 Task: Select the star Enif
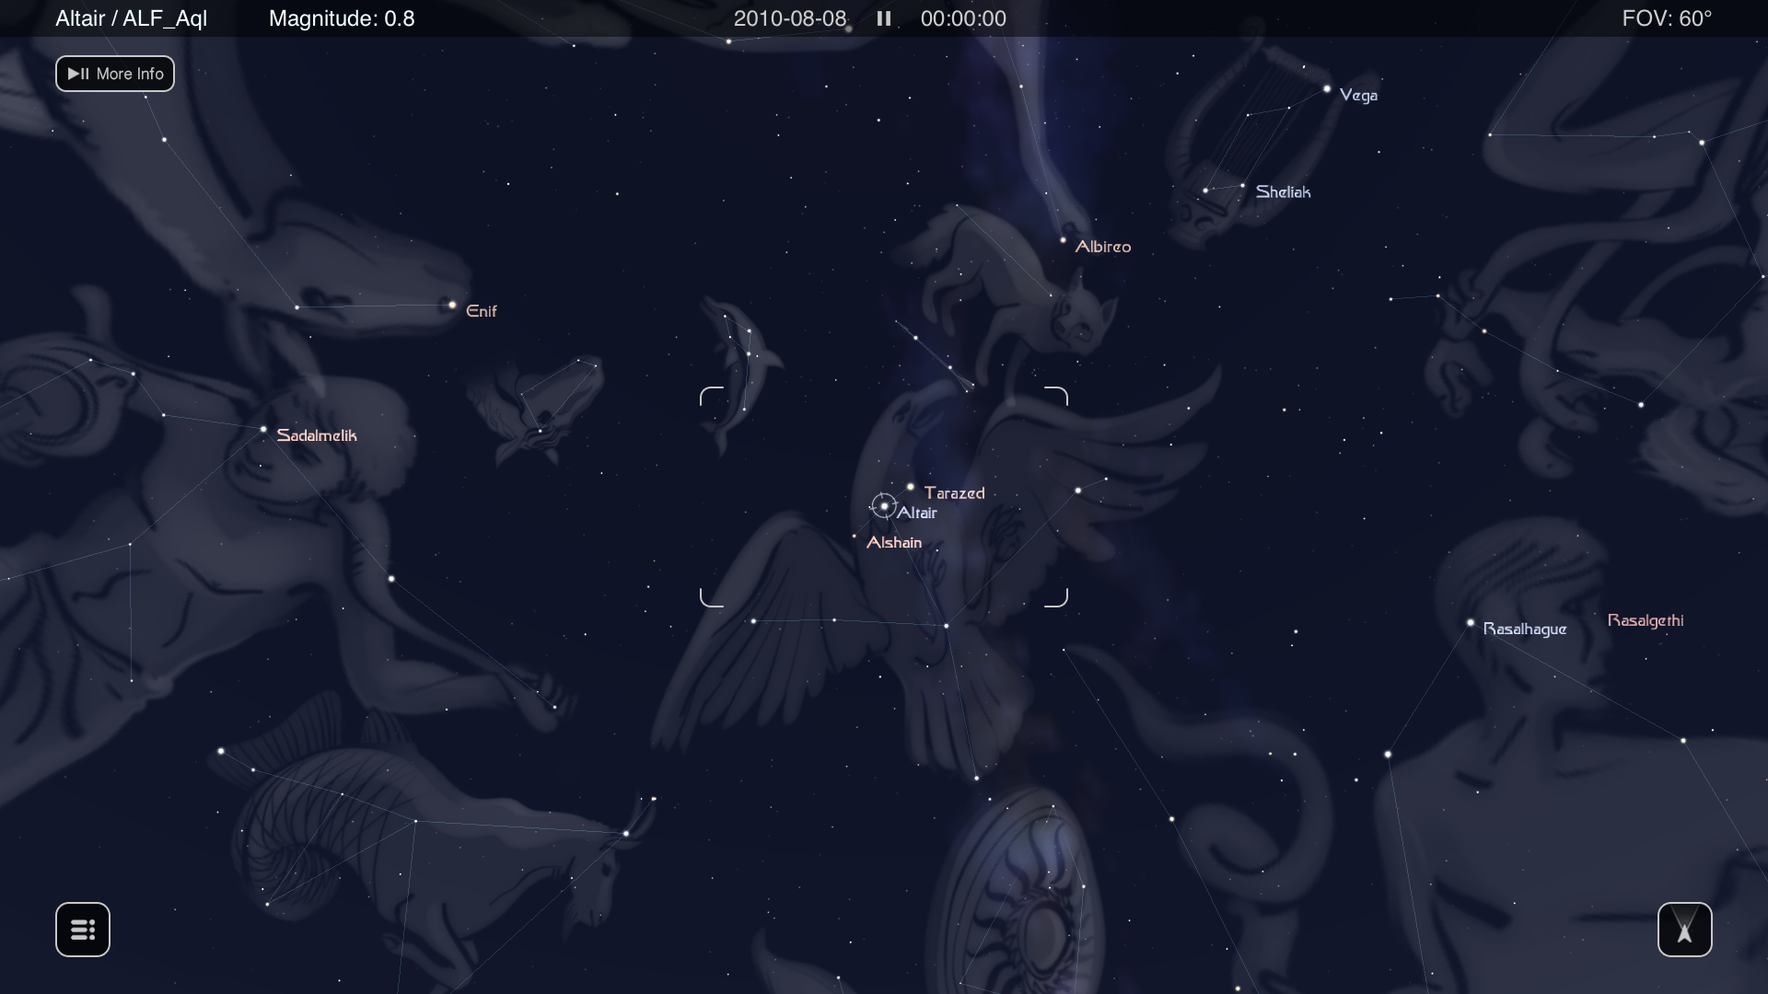point(452,305)
